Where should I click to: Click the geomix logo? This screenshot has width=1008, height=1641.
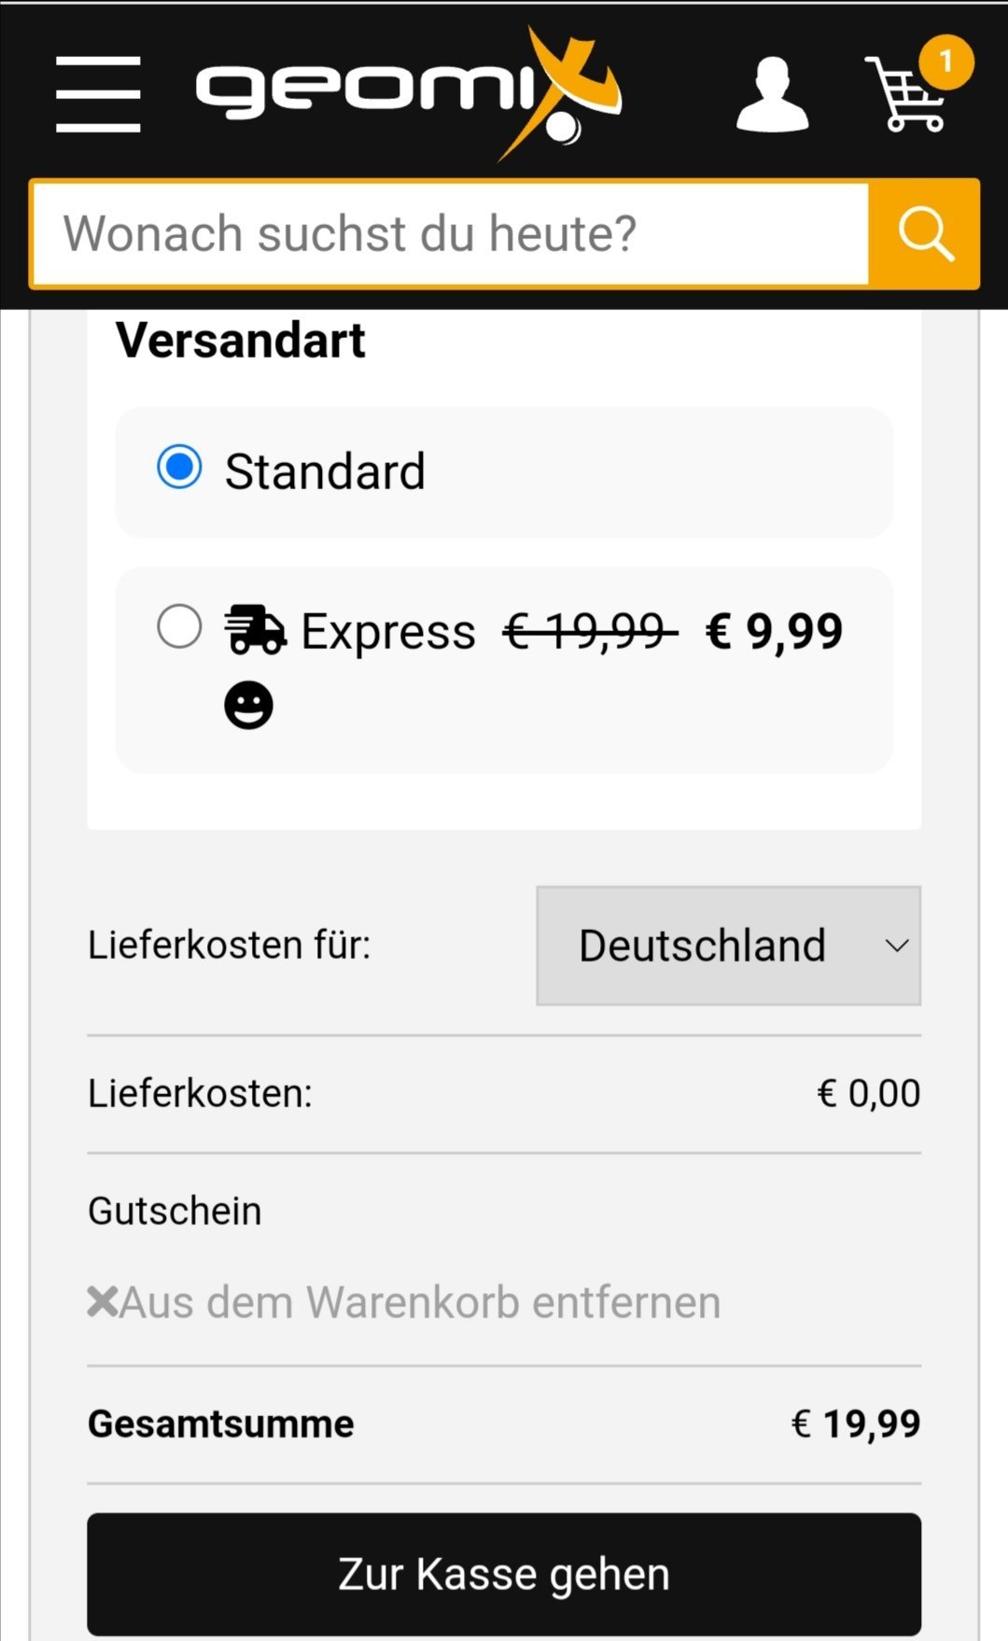click(409, 93)
